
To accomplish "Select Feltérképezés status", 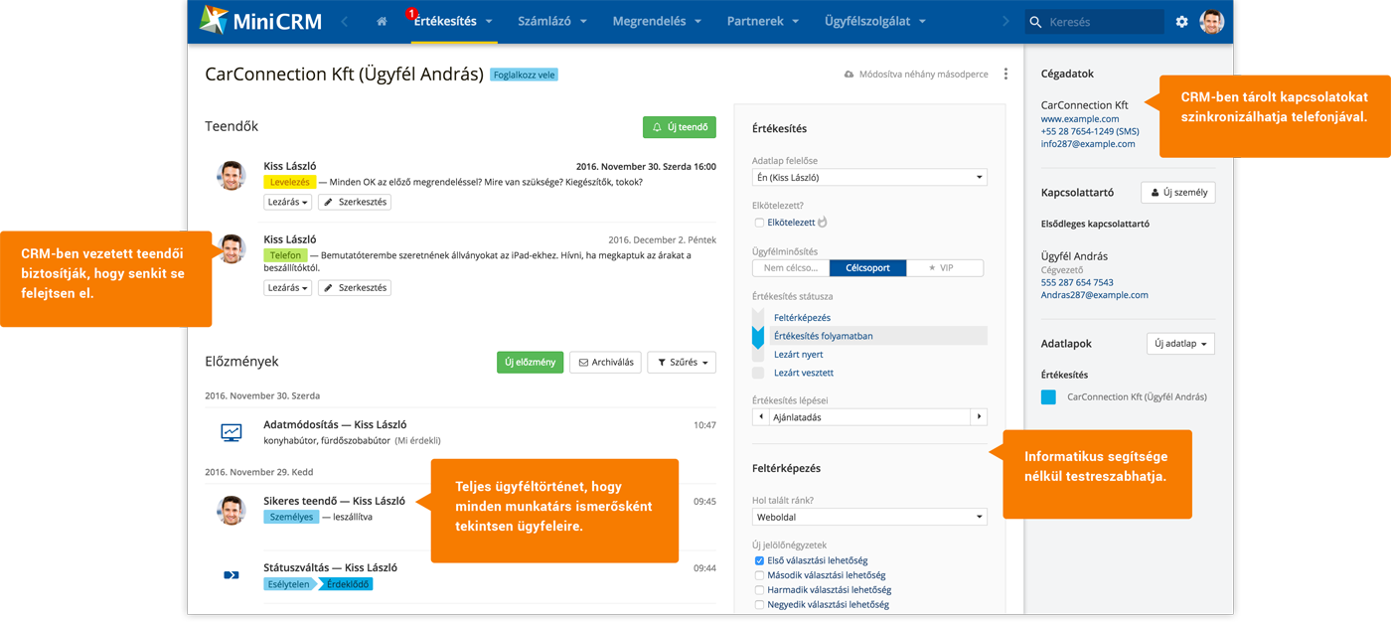I will click(x=802, y=318).
